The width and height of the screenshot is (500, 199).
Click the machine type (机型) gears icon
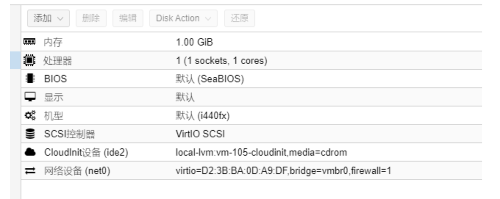click(29, 116)
